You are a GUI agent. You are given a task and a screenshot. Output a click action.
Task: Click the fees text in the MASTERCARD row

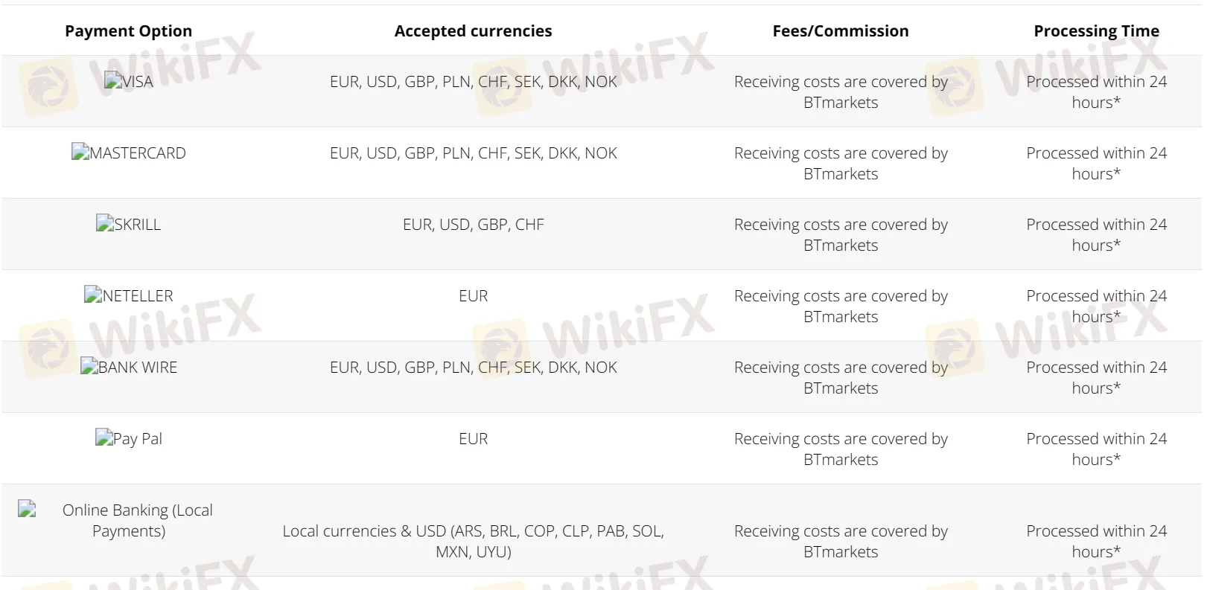tap(840, 163)
